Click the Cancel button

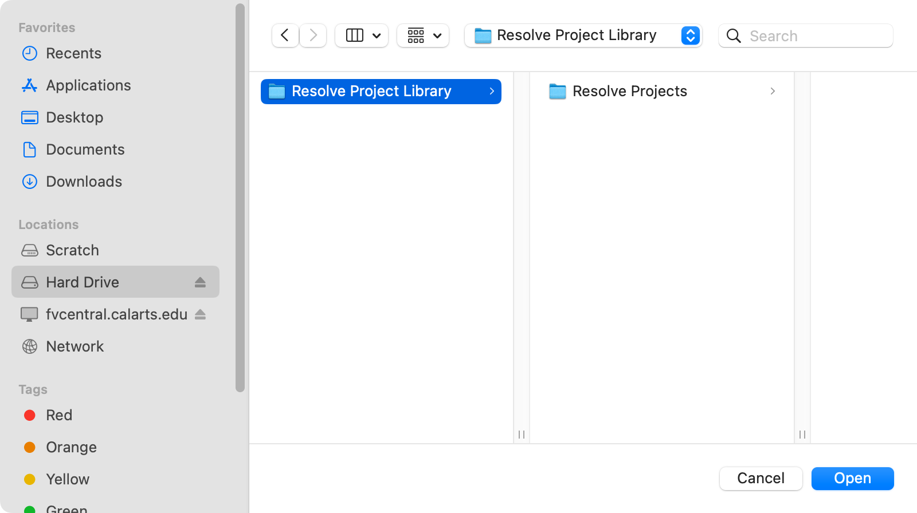[761, 479]
